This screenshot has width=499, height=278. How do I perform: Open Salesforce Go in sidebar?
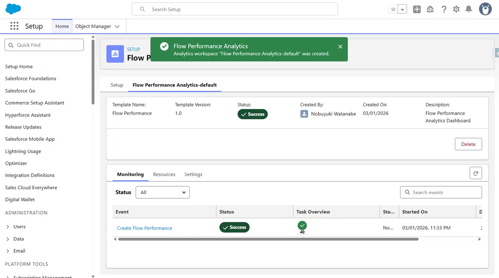[x=20, y=91]
